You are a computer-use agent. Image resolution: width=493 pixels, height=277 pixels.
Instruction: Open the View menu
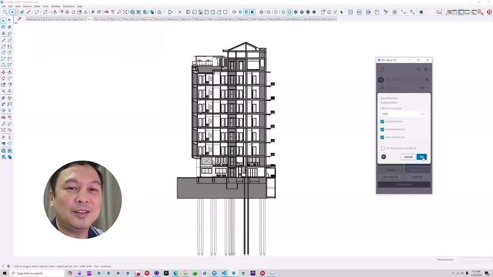pyautogui.click(x=18, y=6)
